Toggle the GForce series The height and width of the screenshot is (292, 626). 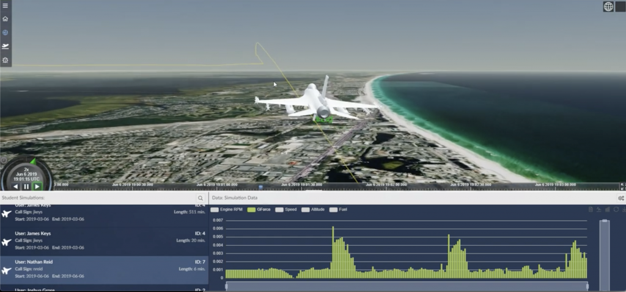pos(259,210)
